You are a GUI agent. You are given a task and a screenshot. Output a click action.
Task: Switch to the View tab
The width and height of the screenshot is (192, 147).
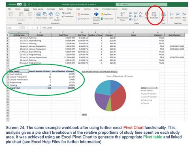click(x=78, y=9)
